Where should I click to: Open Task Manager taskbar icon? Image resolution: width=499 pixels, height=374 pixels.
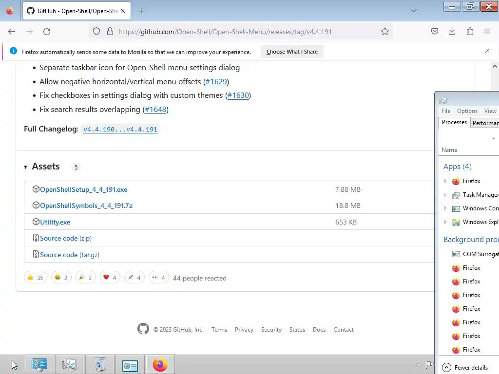tap(69, 365)
